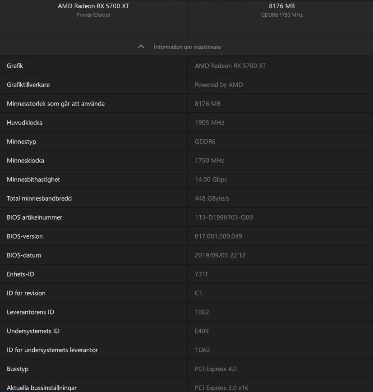Screen dimensions: 373x392
Task: Click the 017.001.000.049 value
Action: pyautogui.click(x=218, y=236)
